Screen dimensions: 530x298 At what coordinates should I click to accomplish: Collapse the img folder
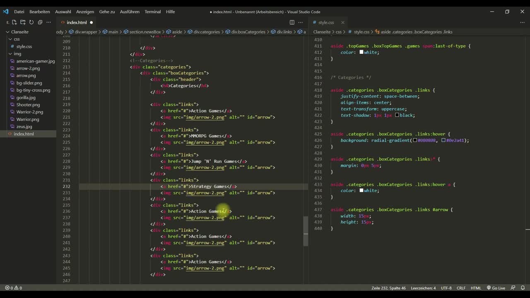click(x=17, y=54)
